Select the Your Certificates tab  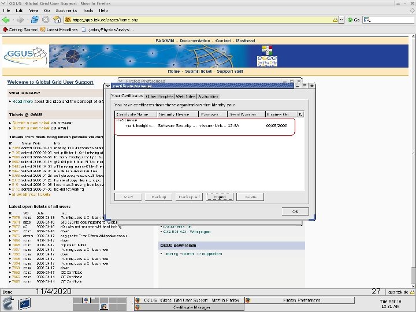[x=127, y=96]
